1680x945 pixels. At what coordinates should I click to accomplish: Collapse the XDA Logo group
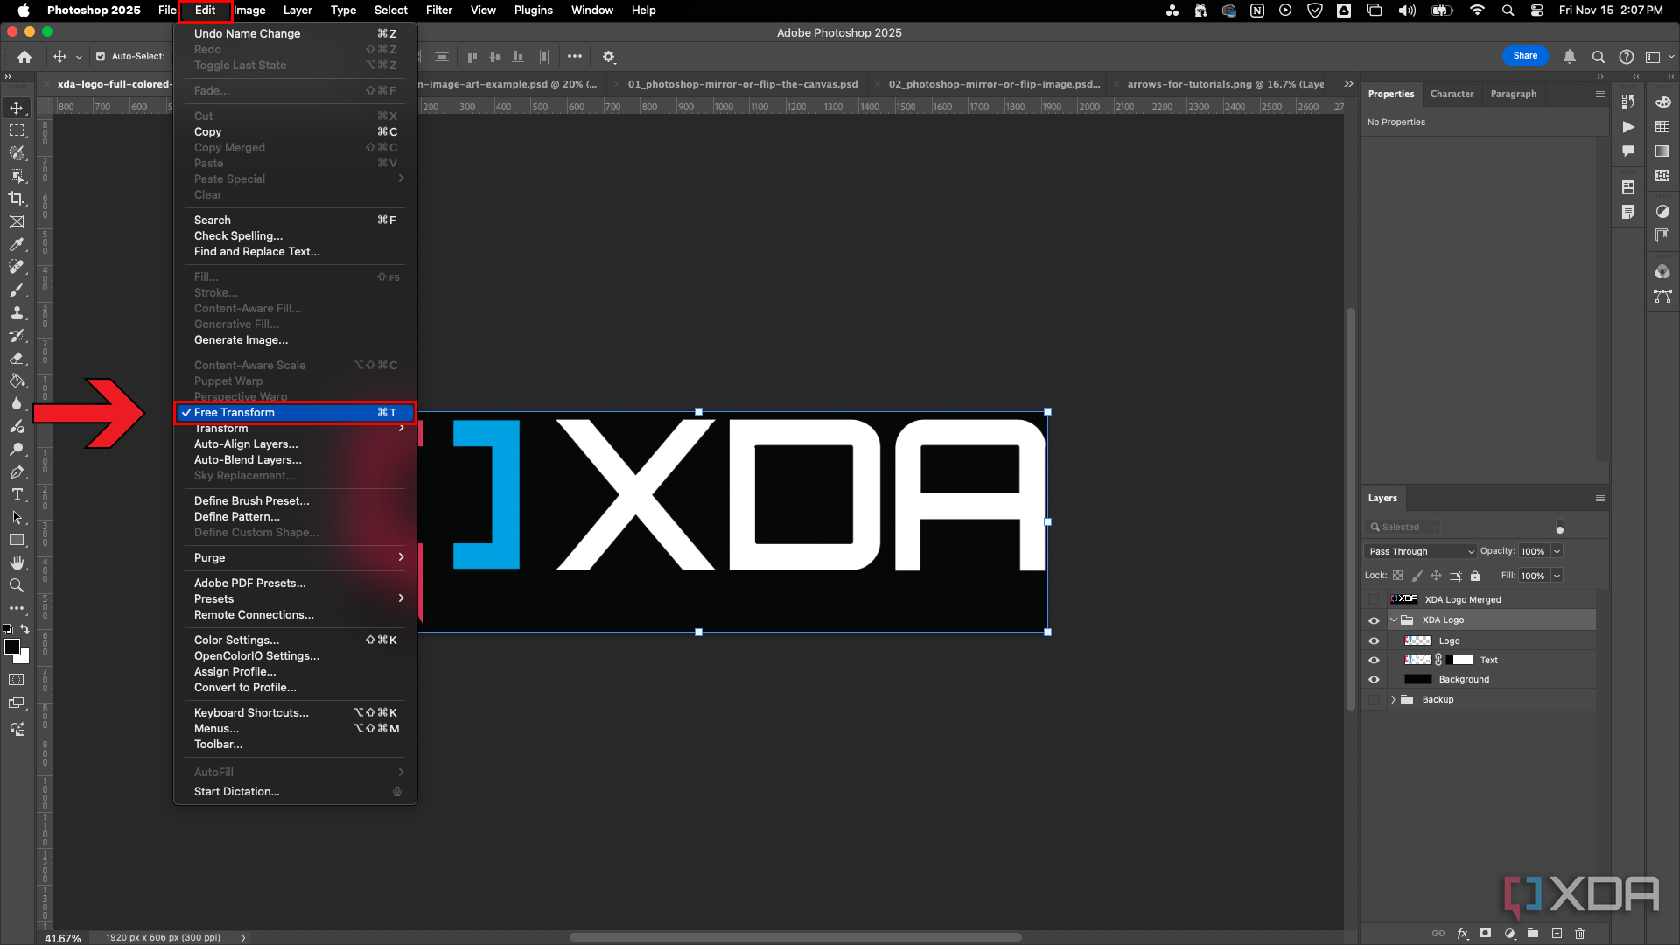1394,620
